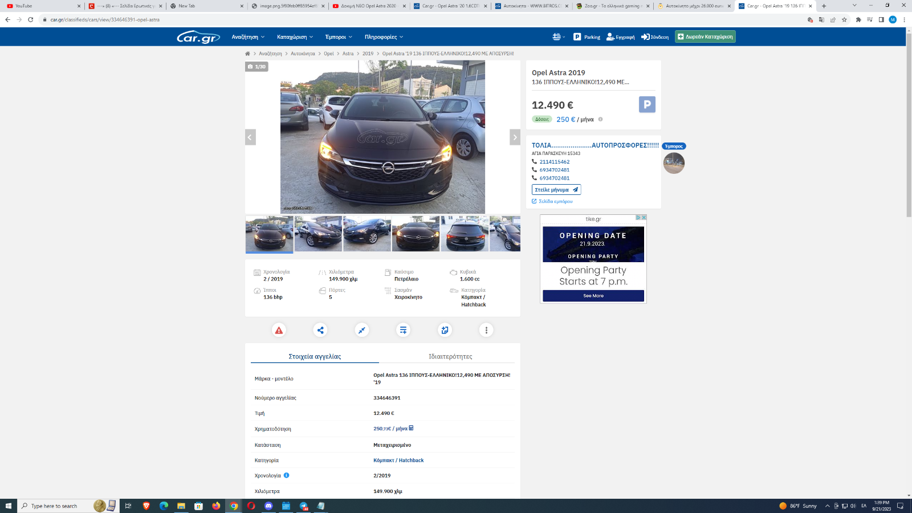The width and height of the screenshot is (912, 513).
Task: Open the Parking menu item
Action: (587, 37)
